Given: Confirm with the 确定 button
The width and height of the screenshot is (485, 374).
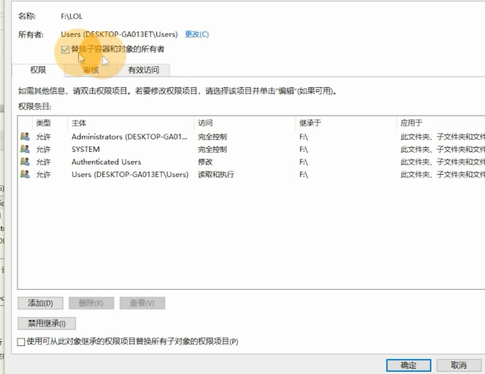Looking at the screenshot, I should tap(408, 365).
